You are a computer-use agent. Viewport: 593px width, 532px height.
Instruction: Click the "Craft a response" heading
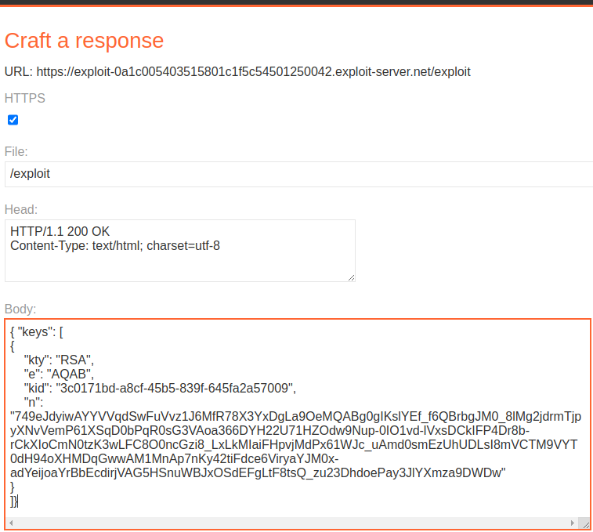pos(84,41)
